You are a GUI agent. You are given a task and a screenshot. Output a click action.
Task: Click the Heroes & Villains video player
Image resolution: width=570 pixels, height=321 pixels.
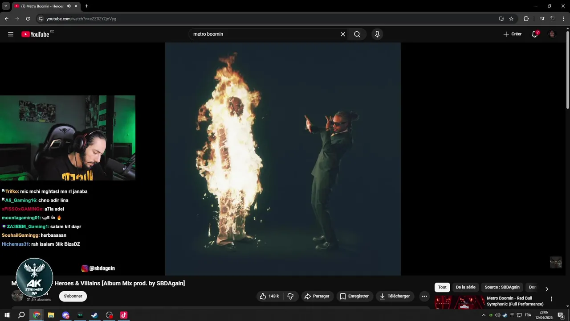[283, 159]
